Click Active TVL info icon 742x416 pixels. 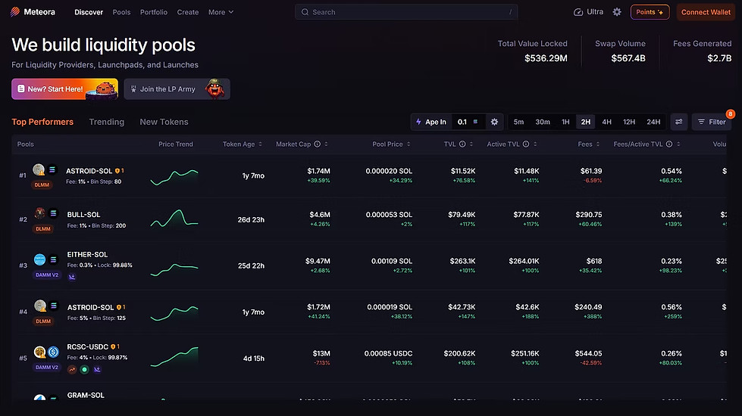526,144
